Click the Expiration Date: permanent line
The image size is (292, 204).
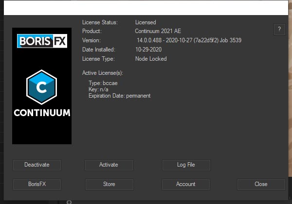(x=119, y=96)
